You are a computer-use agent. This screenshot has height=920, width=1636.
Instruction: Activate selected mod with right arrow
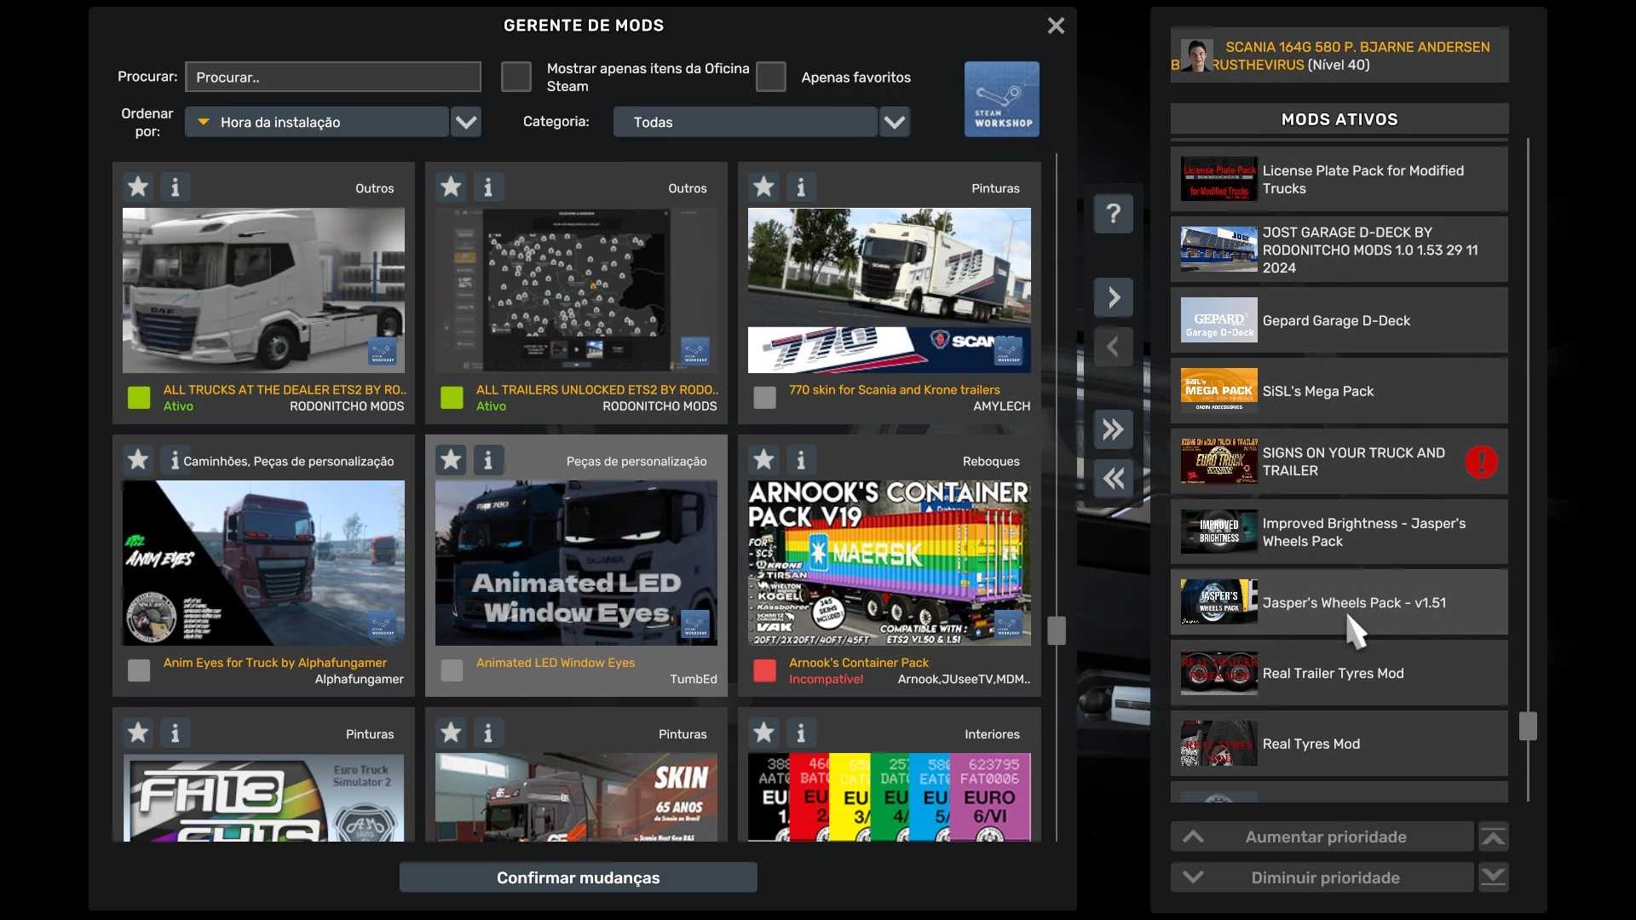(1113, 297)
